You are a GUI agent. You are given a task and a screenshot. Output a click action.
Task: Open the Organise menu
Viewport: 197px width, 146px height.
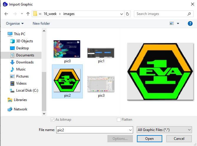coord(15,24)
